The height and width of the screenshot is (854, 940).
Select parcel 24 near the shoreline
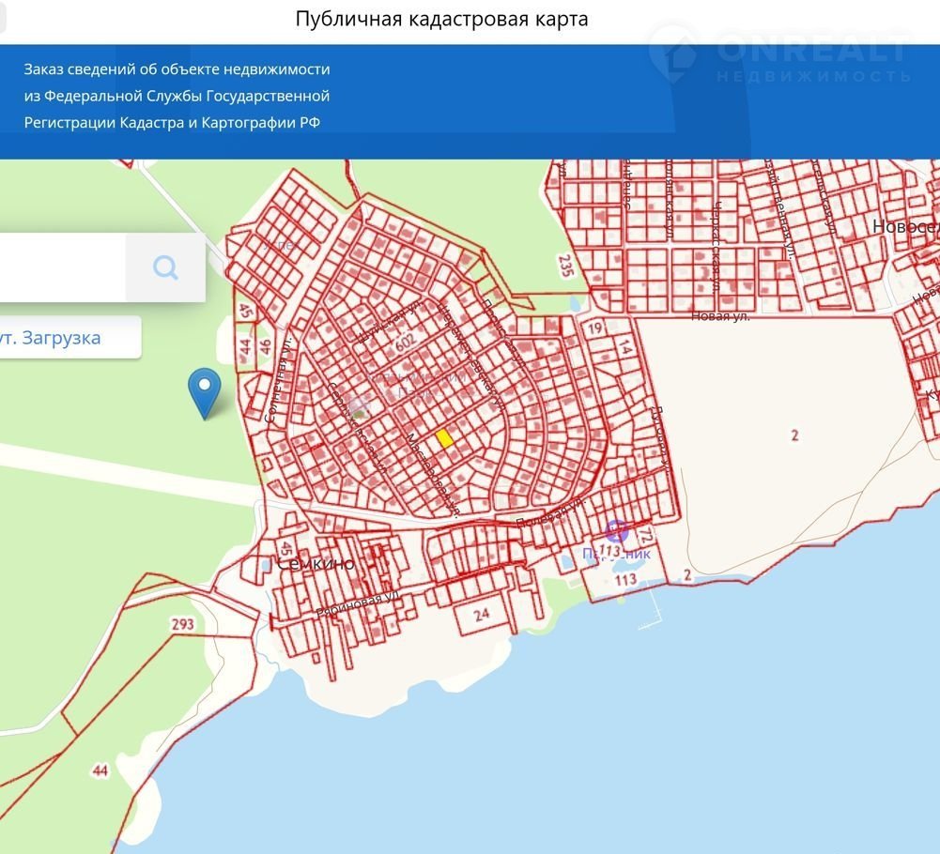[482, 615]
